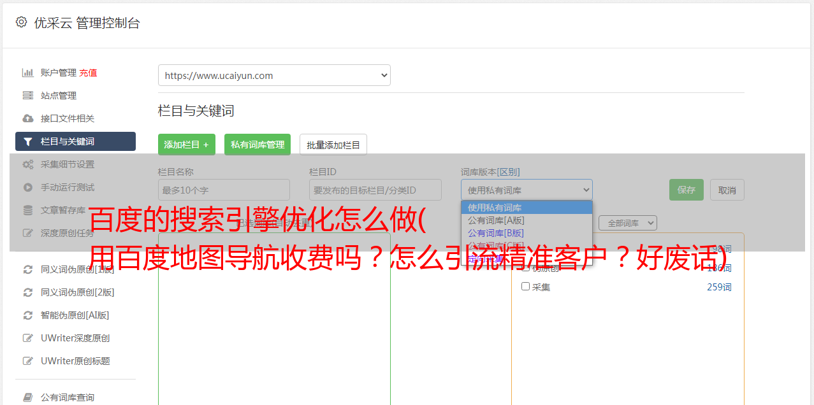Screen dimensions: 814x405
Task: Click the book icon next to 公有词库查询
Action: [27, 397]
